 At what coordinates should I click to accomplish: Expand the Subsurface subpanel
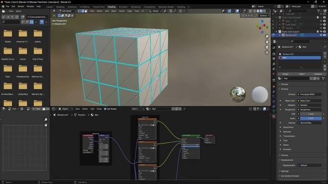[288, 127]
